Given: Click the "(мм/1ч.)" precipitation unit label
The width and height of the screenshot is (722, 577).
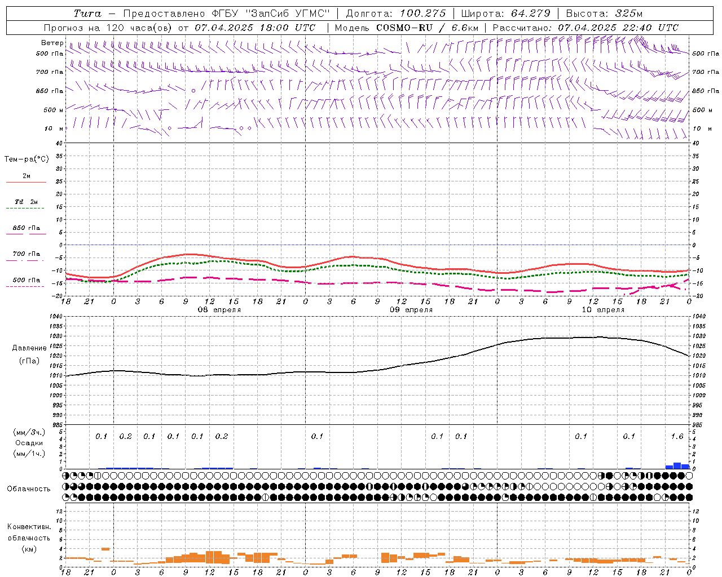Looking at the screenshot, I should click(x=29, y=454).
